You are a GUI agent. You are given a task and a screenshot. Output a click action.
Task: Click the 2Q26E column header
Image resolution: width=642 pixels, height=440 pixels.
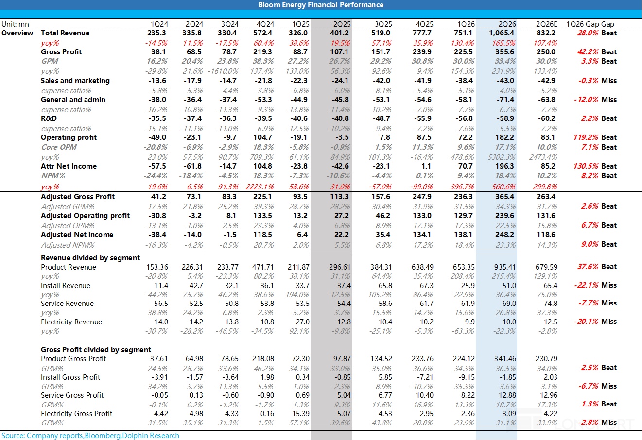(546, 24)
